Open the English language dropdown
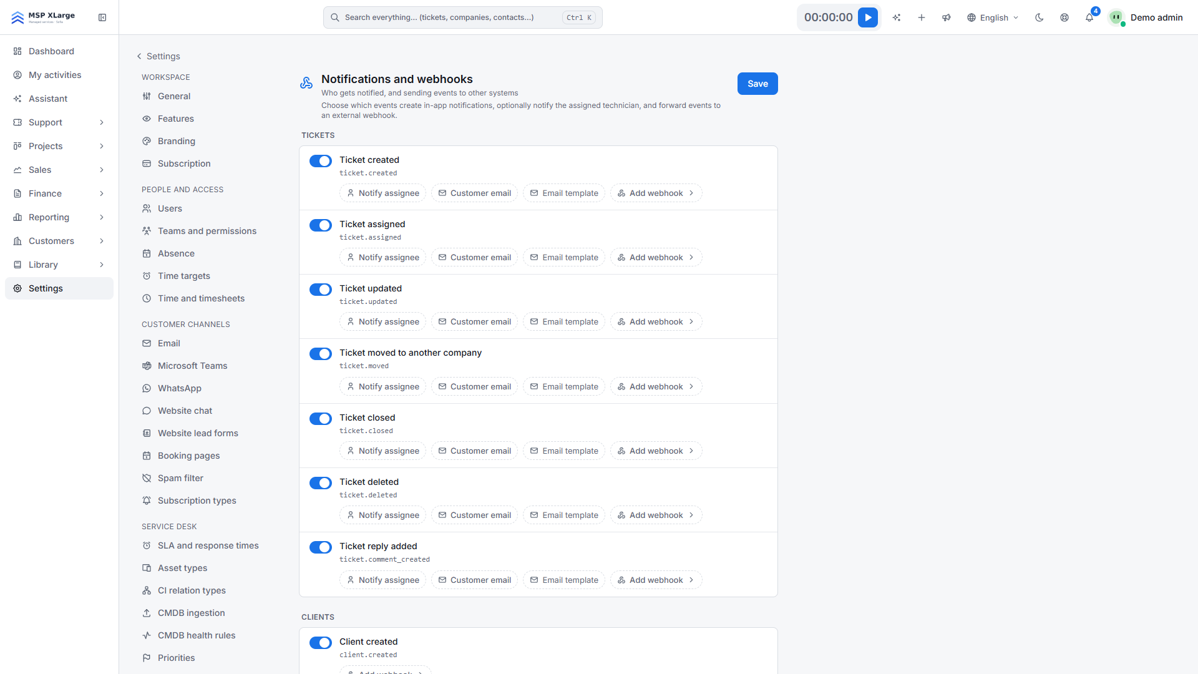 (993, 17)
